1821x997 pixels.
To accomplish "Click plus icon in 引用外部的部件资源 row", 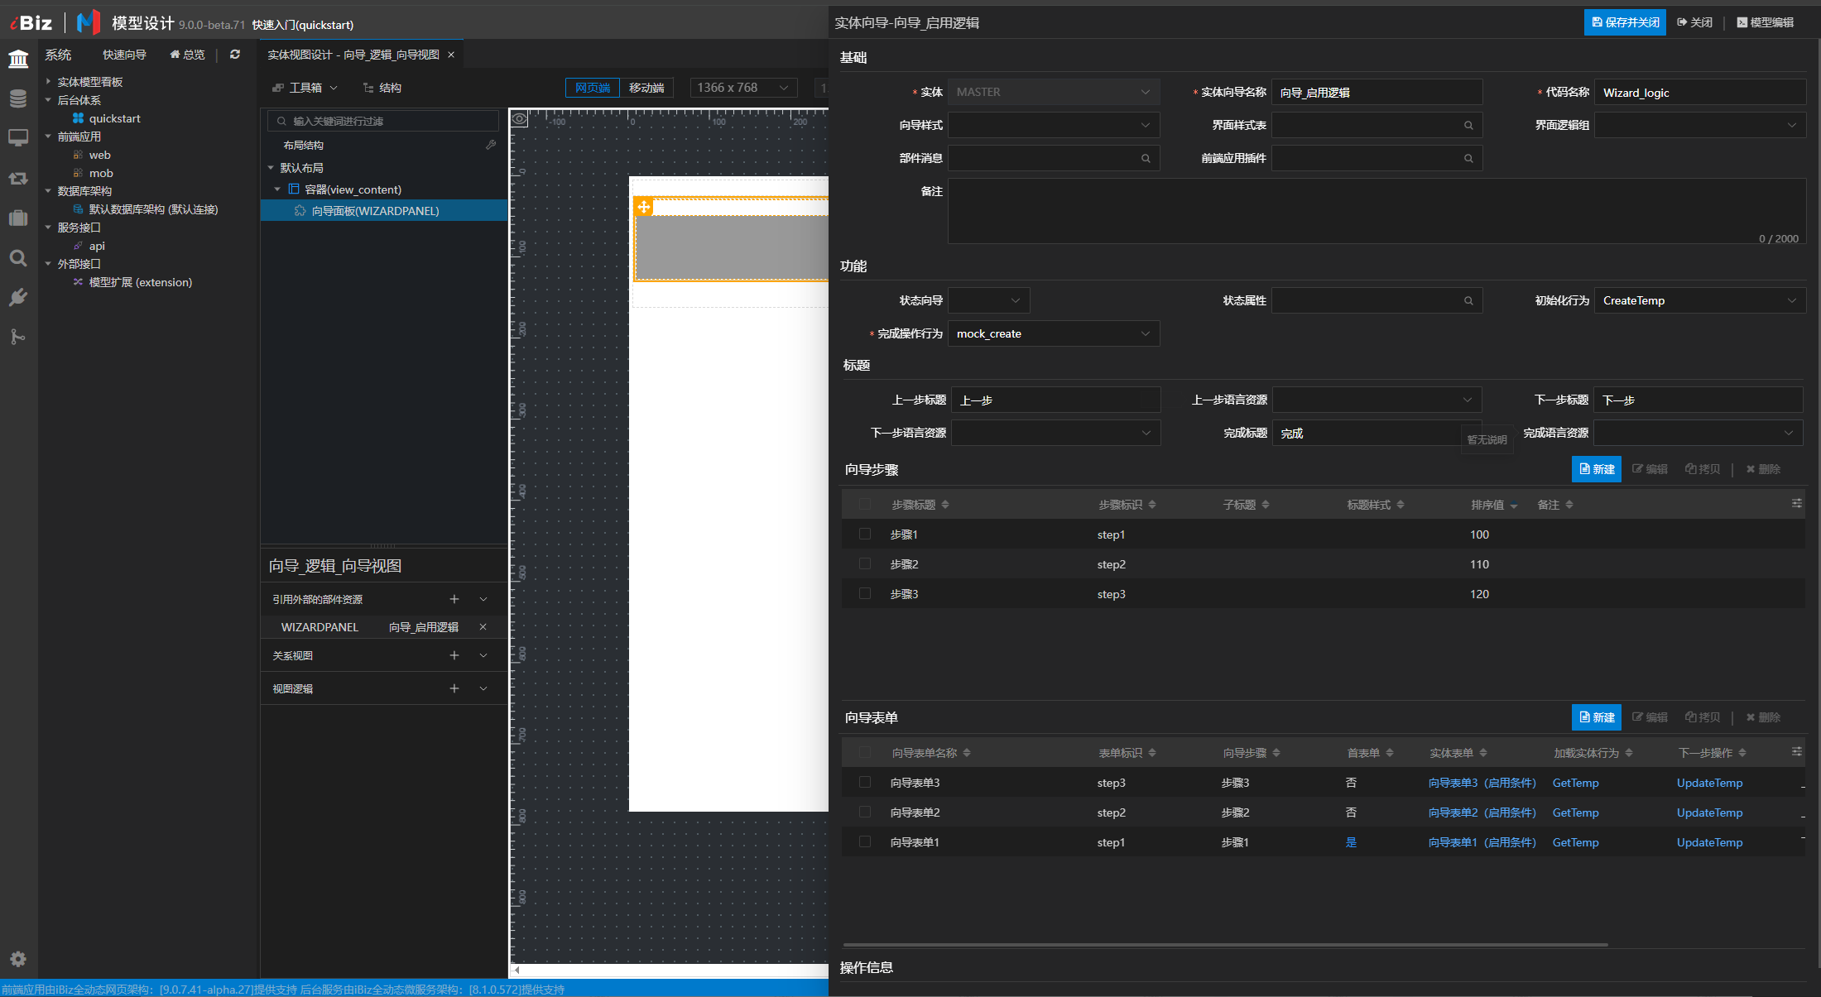I will [454, 599].
